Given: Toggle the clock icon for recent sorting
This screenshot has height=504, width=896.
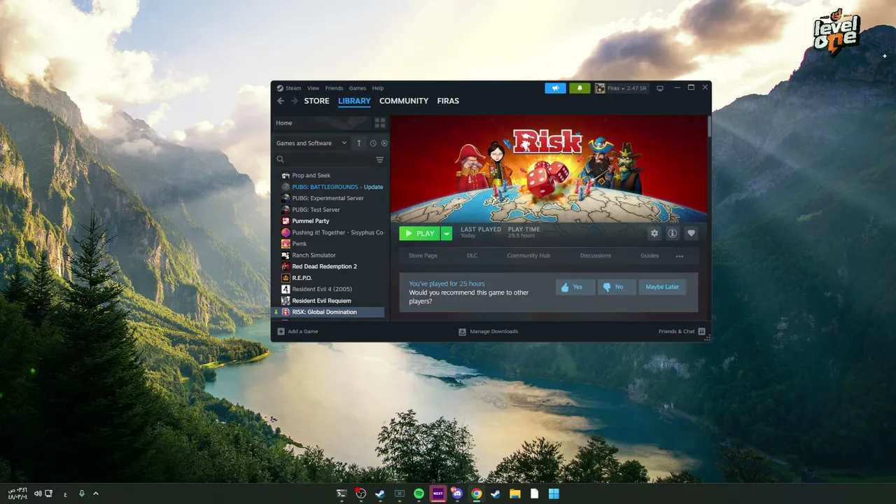Looking at the screenshot, I should [x=373, y=143].
